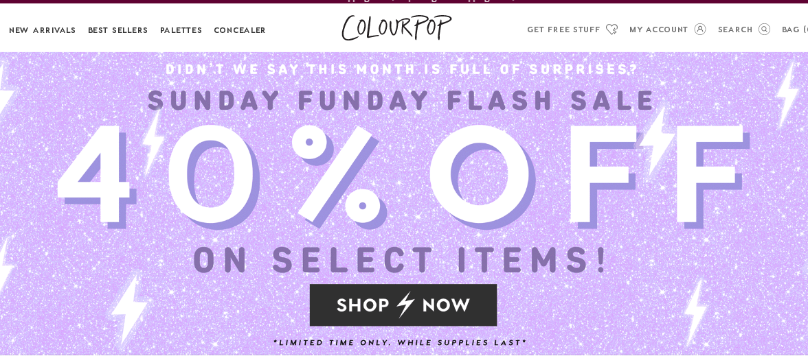Click the Search text label
Image resolution: width=808 pixels, height=356 pixels.
coord(735,29)
